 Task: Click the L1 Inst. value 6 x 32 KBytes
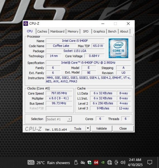[x=103, y=98]
